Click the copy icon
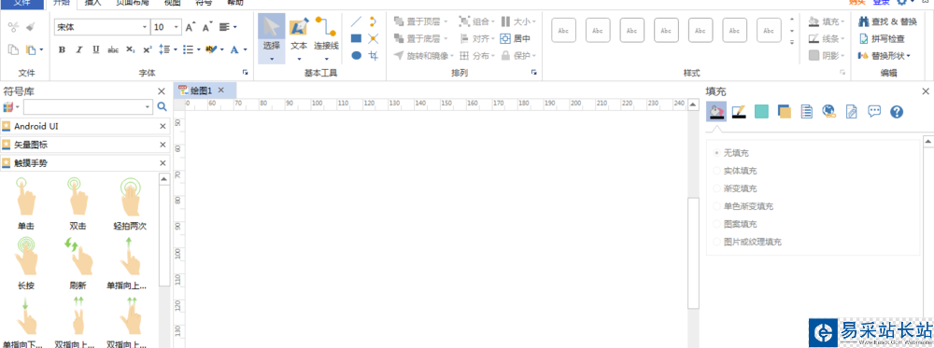 [x=13, y=50]
